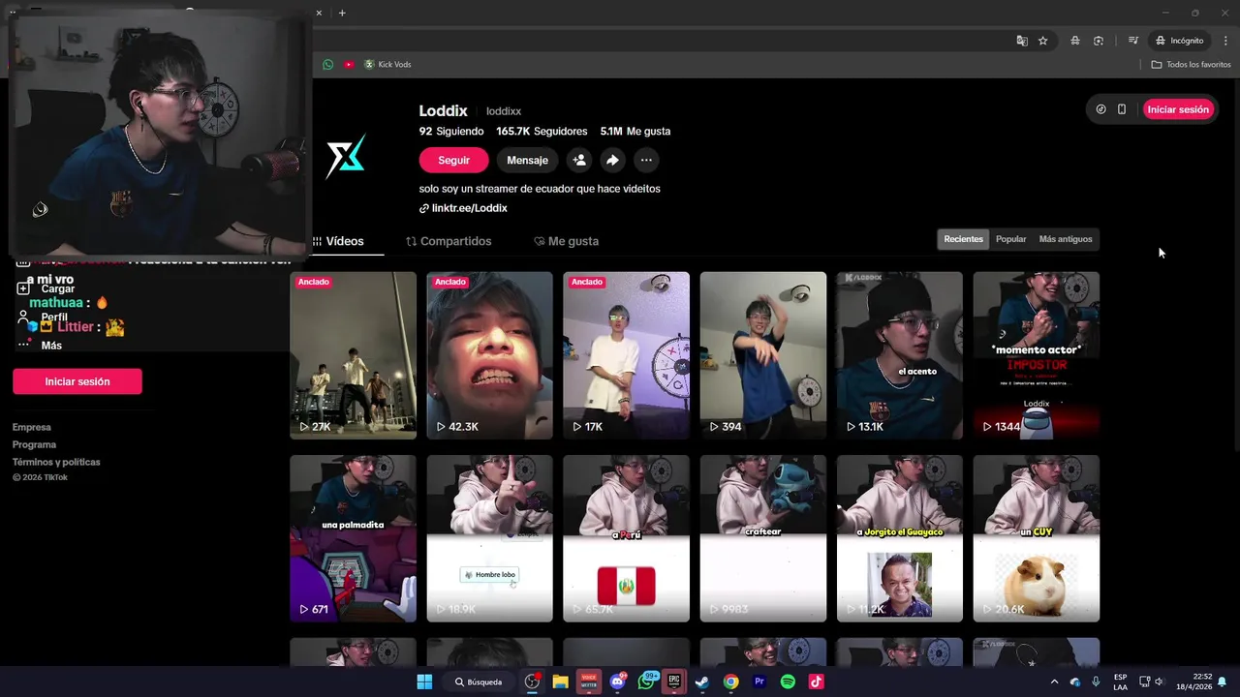
Task: Open the pinned video with 27K views
Action: [x=353, y=355]
